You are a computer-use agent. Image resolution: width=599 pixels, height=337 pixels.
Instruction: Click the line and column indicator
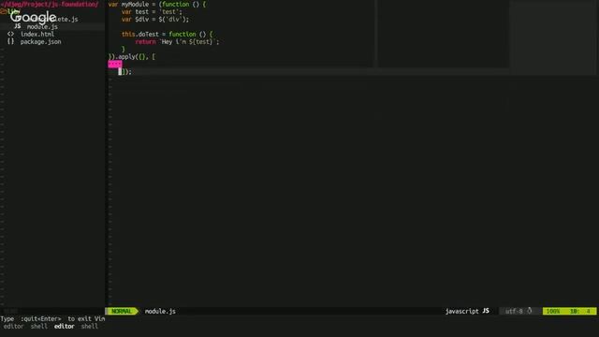580,312
